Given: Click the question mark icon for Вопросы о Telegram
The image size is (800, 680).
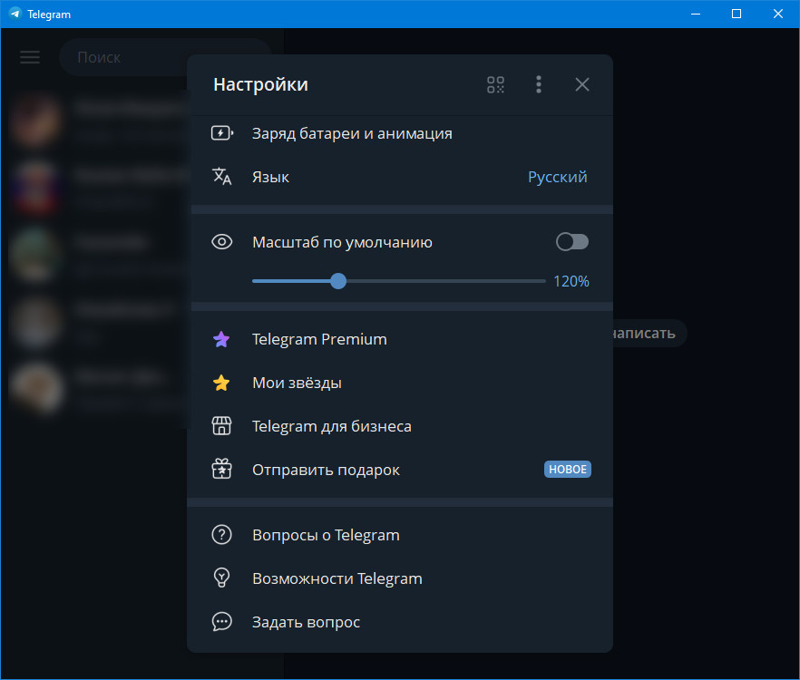Looking at the screenshot, I should 221,535.
